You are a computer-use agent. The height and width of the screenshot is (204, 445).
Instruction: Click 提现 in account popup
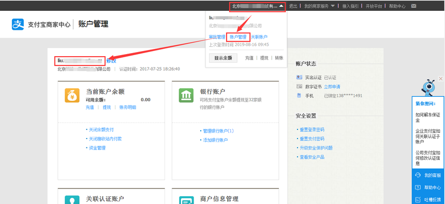[x=264, y=58]
